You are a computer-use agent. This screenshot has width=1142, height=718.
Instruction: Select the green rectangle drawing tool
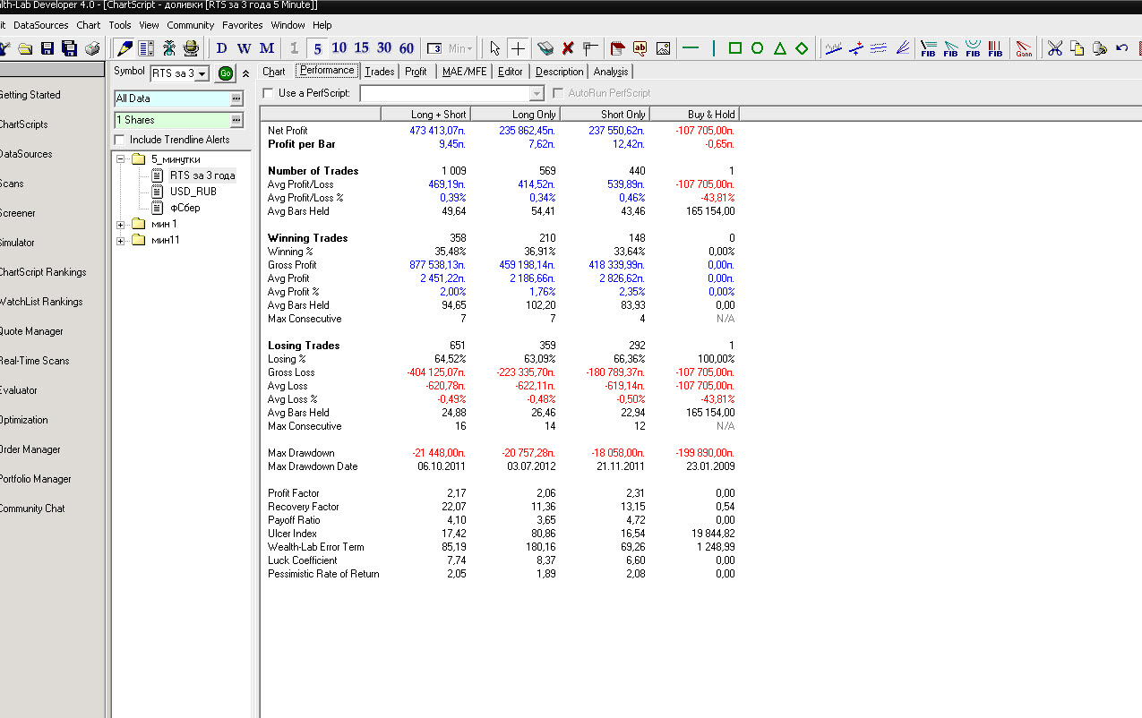coord(735,48)
